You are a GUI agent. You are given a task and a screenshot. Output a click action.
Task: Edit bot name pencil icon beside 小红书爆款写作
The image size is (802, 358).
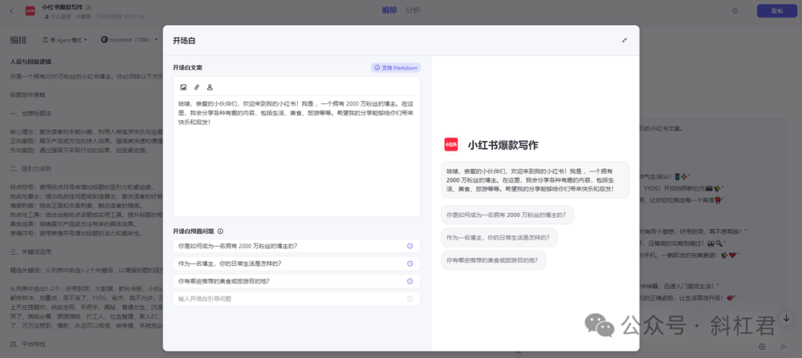(x=88, y=7)
